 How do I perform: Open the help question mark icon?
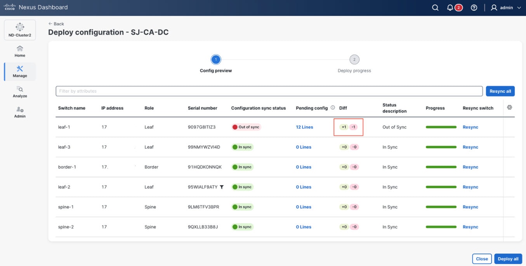tap(474, 8)
